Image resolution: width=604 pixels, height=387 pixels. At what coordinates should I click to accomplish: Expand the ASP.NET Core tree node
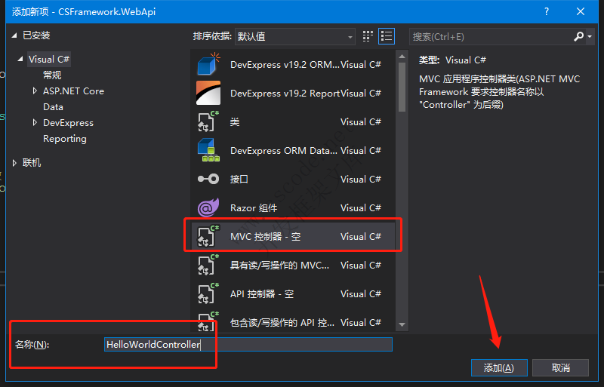35,91
